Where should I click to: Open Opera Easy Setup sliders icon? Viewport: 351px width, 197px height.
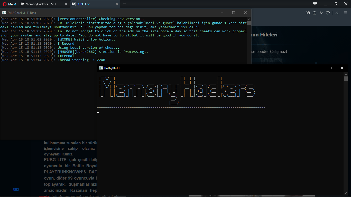[345, 13]
